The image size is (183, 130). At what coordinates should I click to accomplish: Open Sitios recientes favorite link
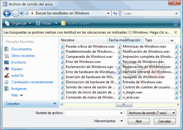pyautogui.click(x=23, y=56)
